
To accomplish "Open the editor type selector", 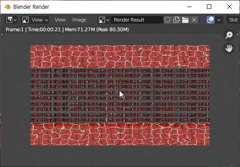I will 11,20.
